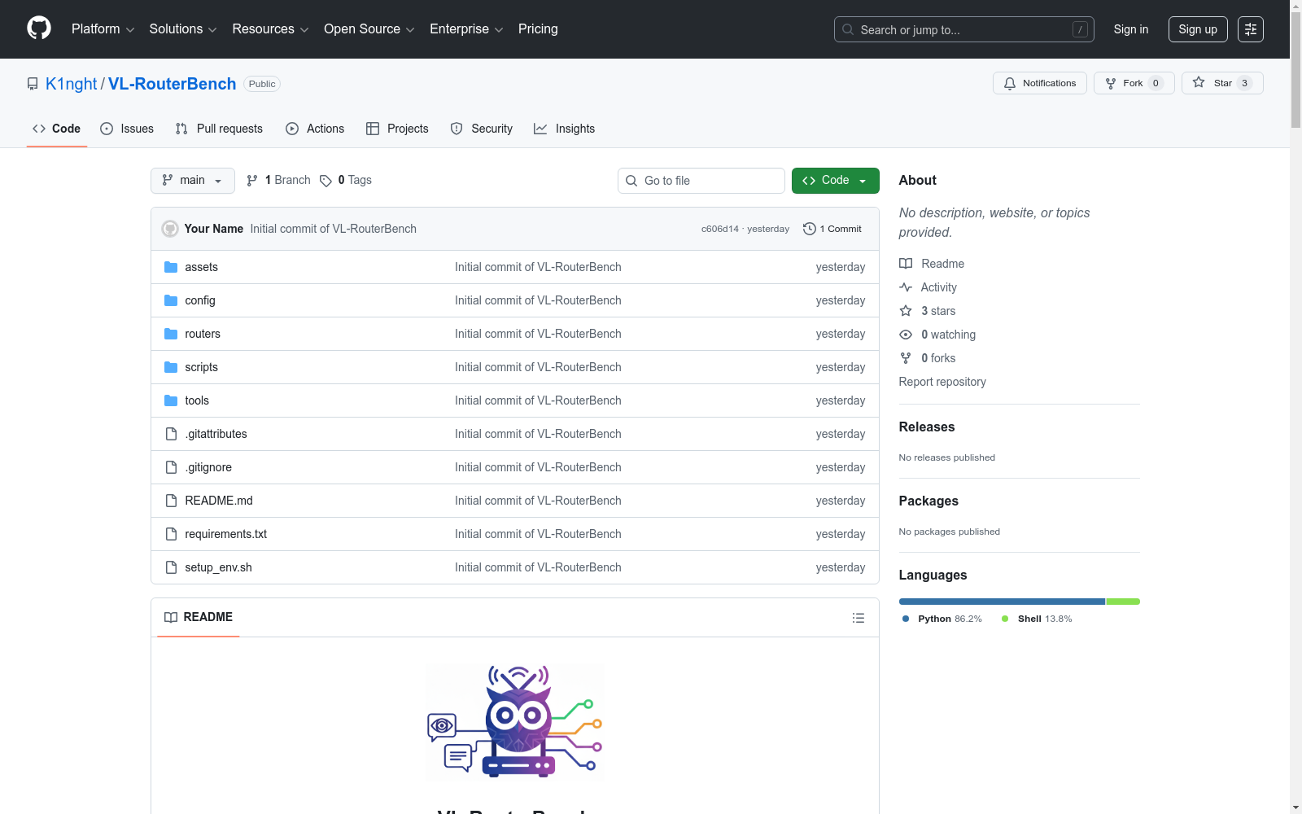Click the eye icon beside 0 watching
Screen dimensions: 1302x814
[x=906, y=335]
